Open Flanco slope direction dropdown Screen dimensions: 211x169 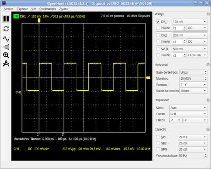(176, 120)
